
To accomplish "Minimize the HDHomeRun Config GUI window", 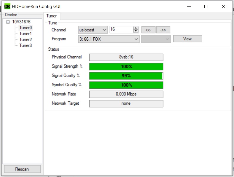I will pos(189,7).
